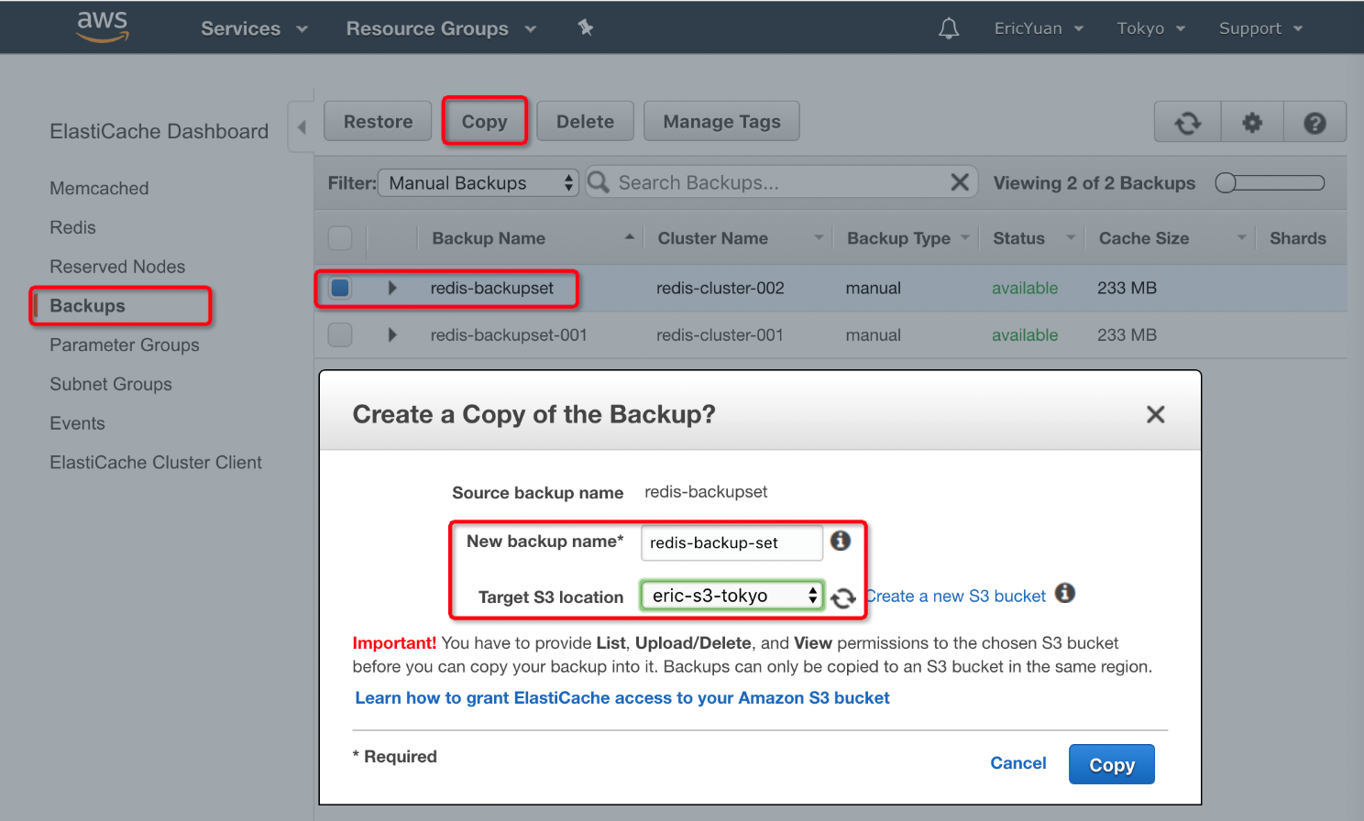Open Cache Size column menu
1364x821 pixels.
[x=1241, y=238]
